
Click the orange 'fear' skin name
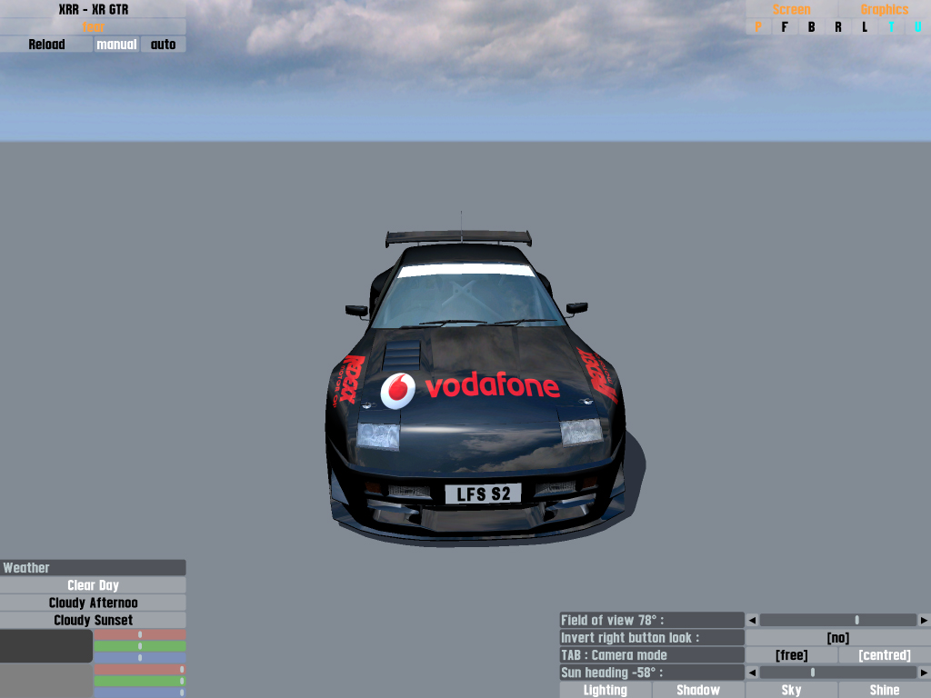[94, 26]
